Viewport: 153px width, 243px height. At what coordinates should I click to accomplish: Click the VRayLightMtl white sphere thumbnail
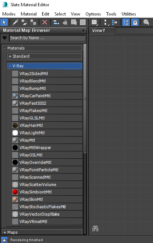pyautogui.click(x=15, y=133)
